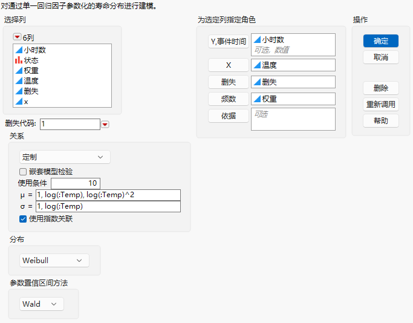Screen dimensions: 413x323
Task: Uncheck the 使用指数关联 checkbox
Action: (x=23, y=219)
